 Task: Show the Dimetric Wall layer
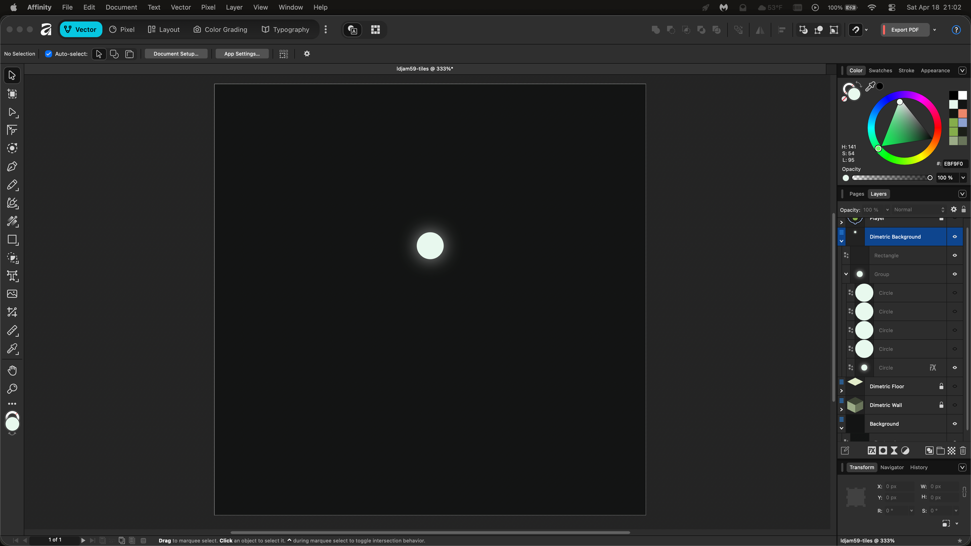955,405
